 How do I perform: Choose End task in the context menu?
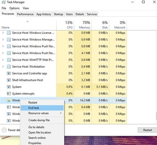[x=42, y=108]
